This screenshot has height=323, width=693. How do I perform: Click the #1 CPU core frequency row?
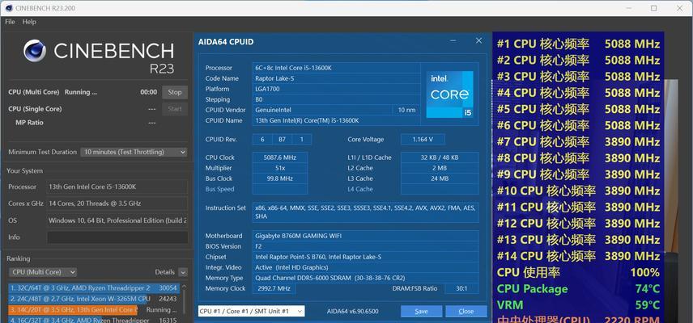coord(578,44)
